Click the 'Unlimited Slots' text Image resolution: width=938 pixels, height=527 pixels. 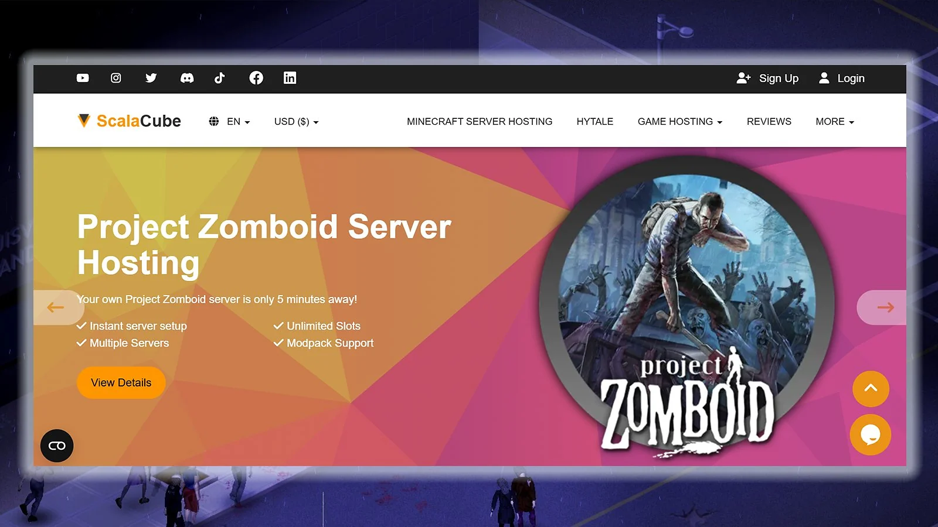point(324,326)
